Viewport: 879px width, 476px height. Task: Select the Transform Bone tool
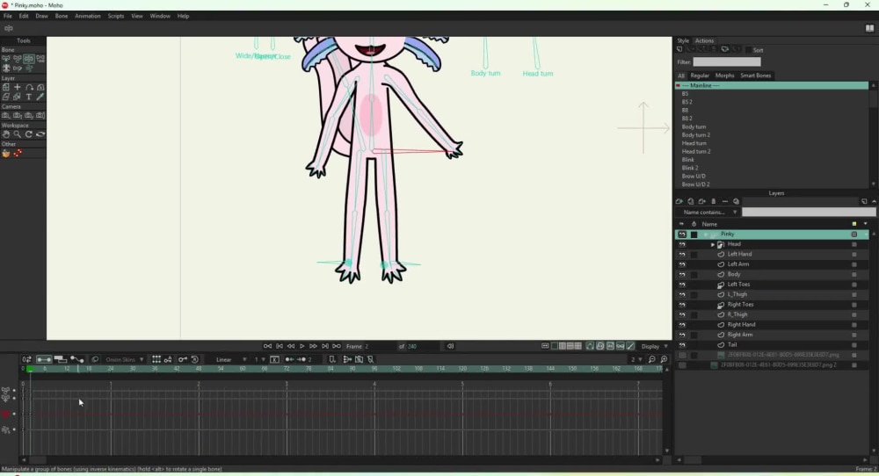tap(18, 58)
